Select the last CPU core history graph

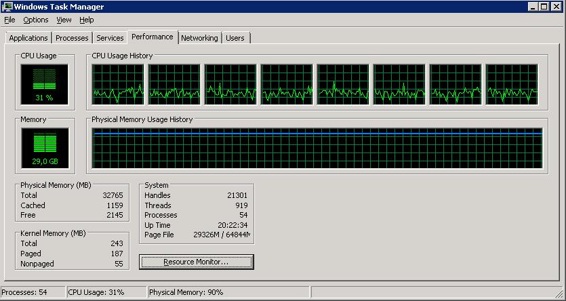(x=512, y=85)
